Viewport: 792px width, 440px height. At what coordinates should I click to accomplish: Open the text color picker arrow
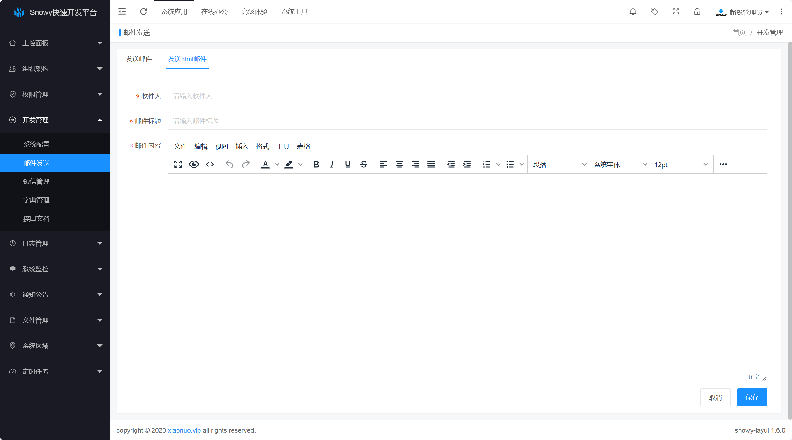tap(277, 164)
